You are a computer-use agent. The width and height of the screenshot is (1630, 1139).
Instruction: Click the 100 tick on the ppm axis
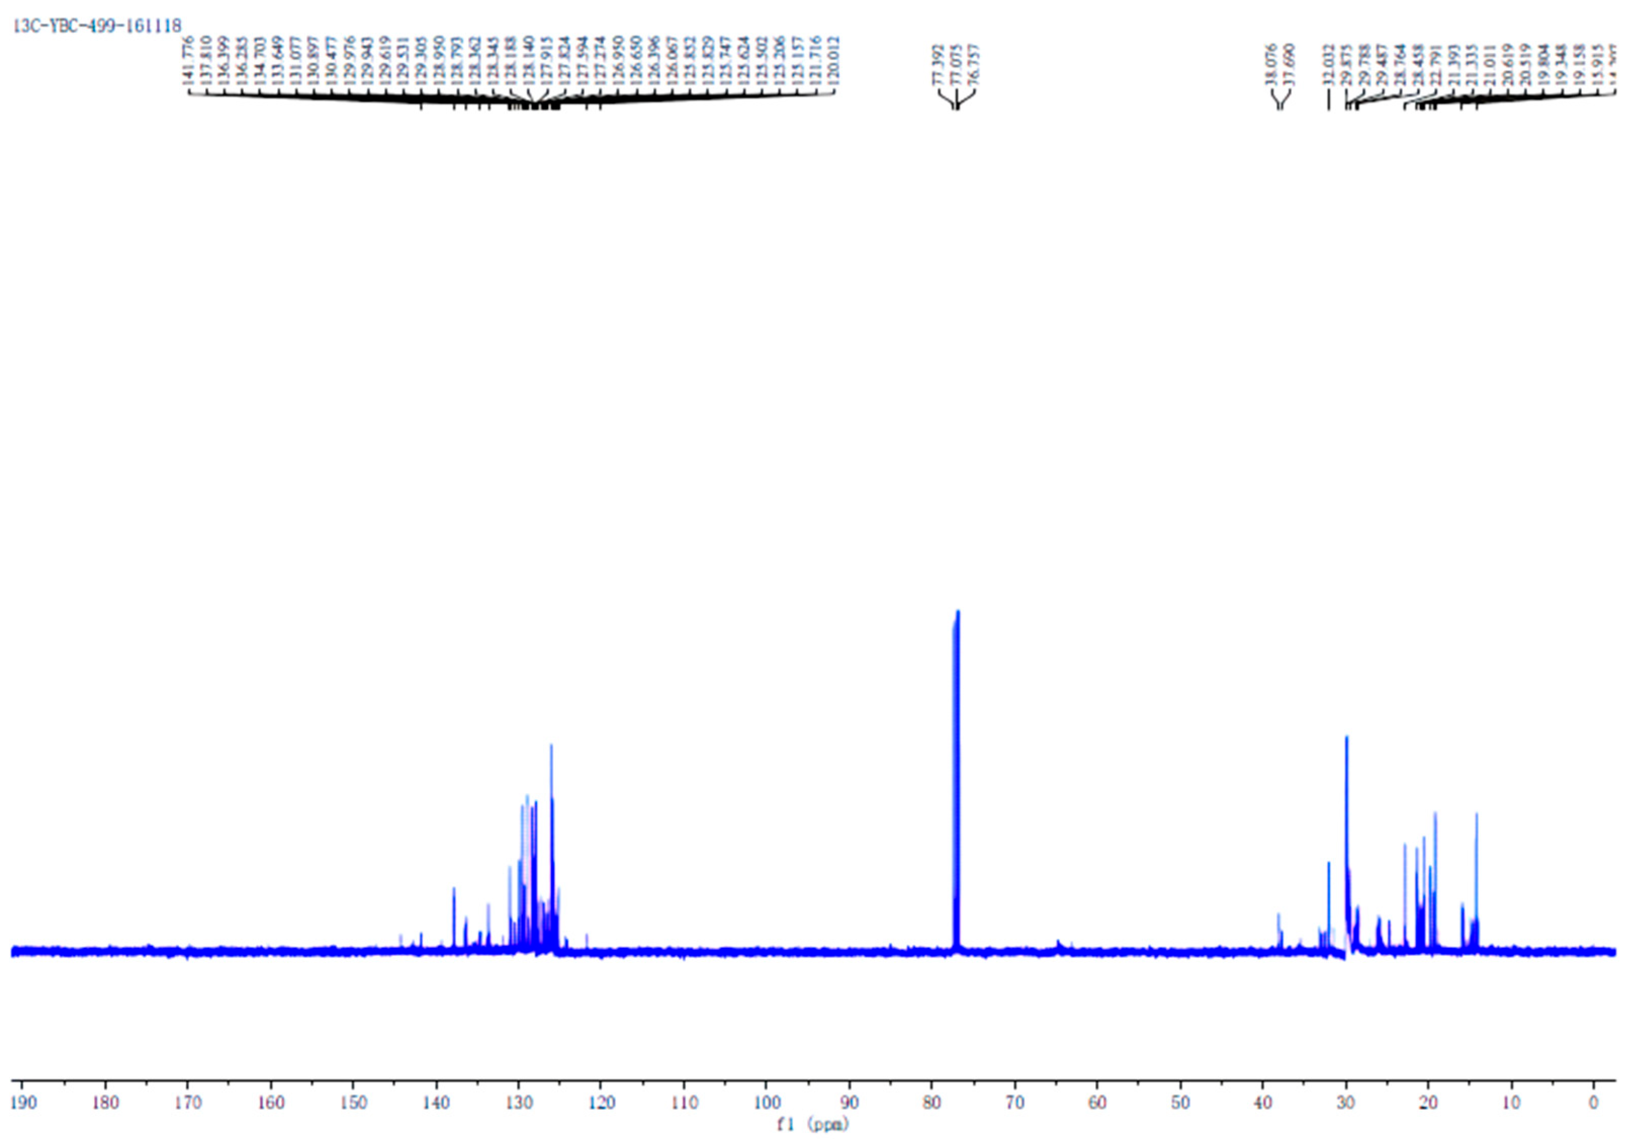pos(767,1103)
